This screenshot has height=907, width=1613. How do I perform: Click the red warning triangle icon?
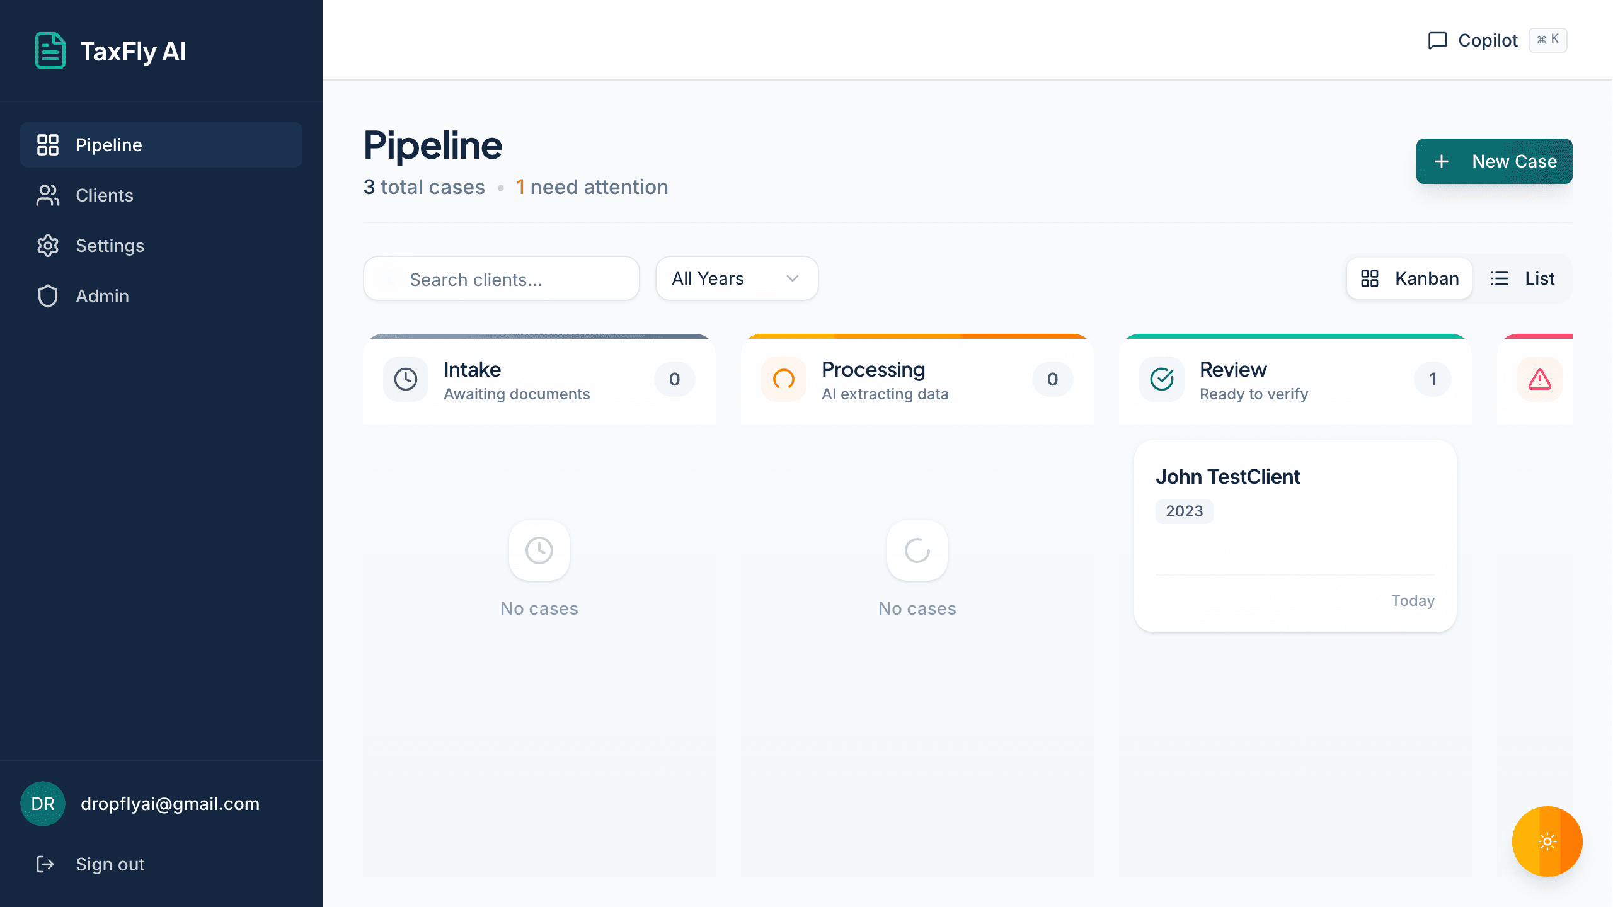click(1540, 379)
